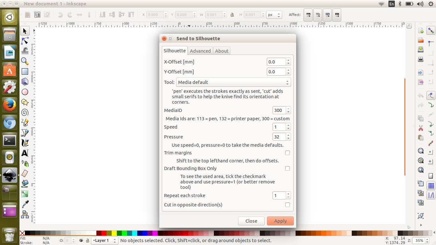Activate the Star tool
Screen dimensions: 436x245
click(25, 102)
